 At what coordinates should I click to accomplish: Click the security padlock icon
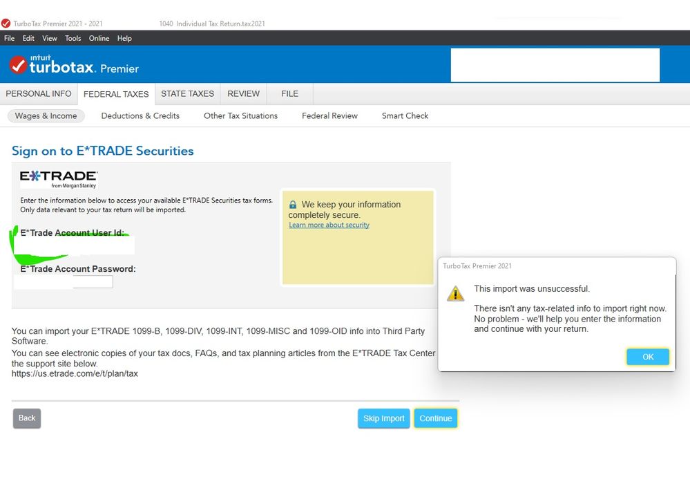tap(293, 205)
